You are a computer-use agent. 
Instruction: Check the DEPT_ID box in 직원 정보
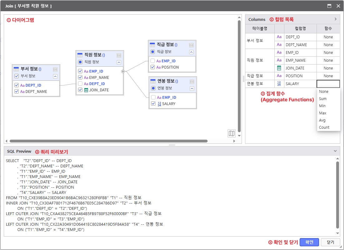(80, 84)
